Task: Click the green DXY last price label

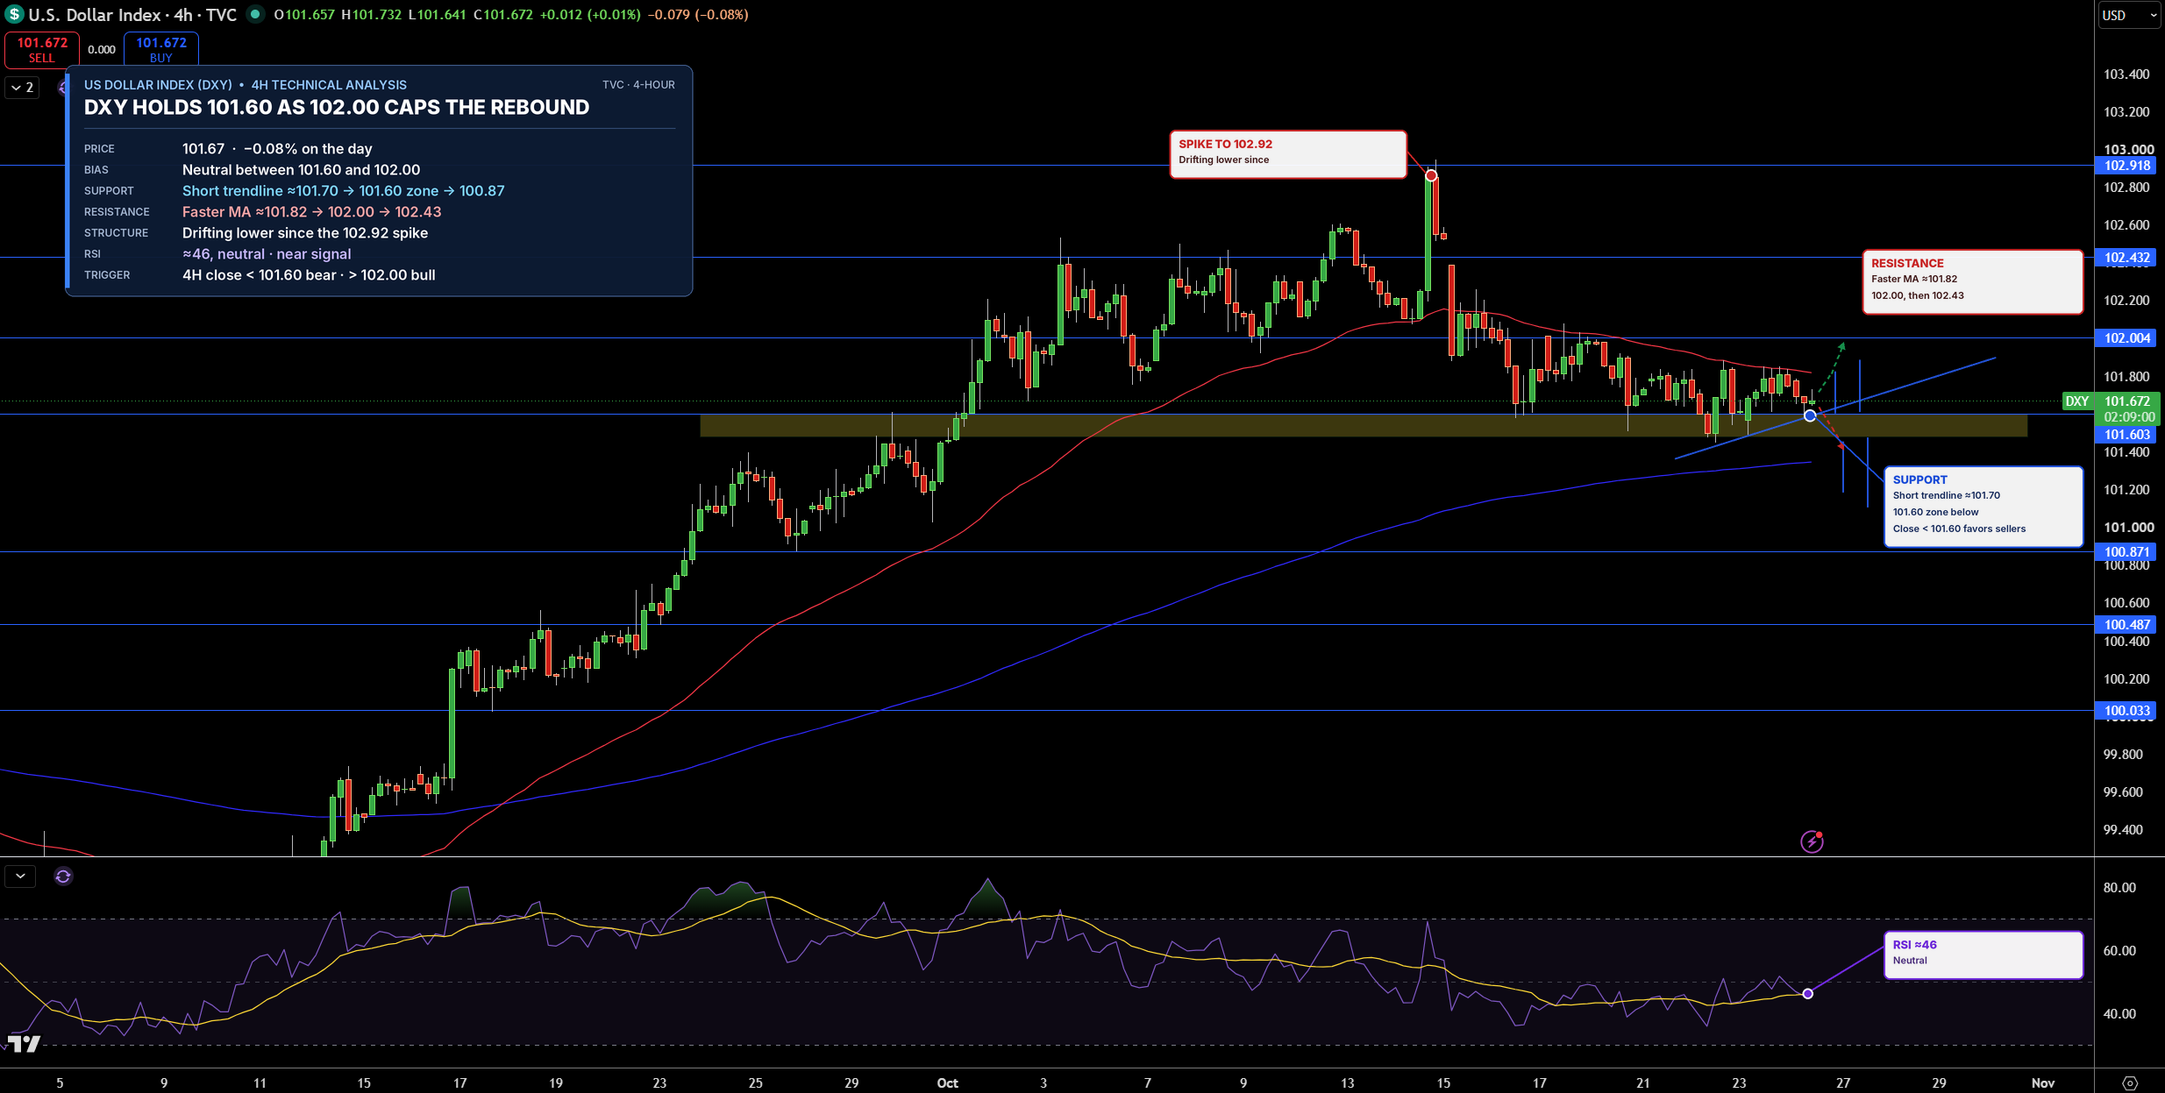Action: tap(2077, 401)
